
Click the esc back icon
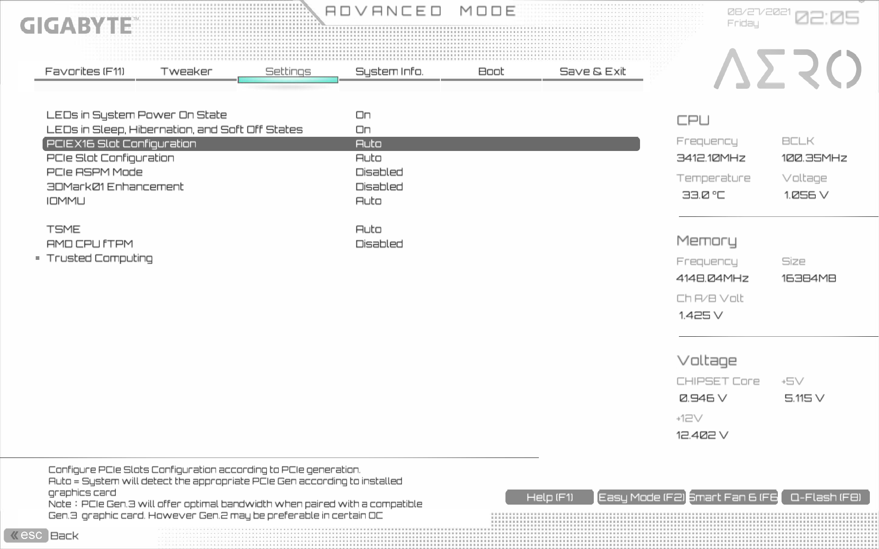click(26, 535)
